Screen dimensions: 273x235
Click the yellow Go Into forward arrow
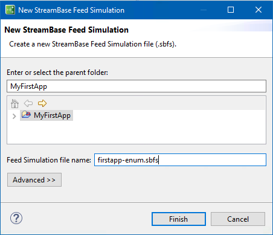coord(42,103)
